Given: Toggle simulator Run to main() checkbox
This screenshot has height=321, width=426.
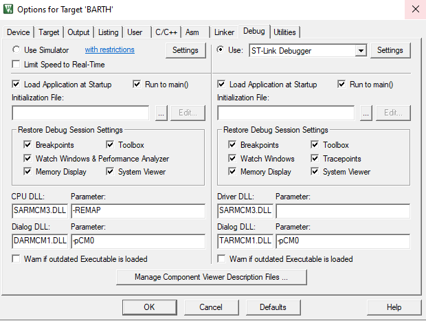Looking at the screenshot, I should pyautogui.click(x=137, y=85).
